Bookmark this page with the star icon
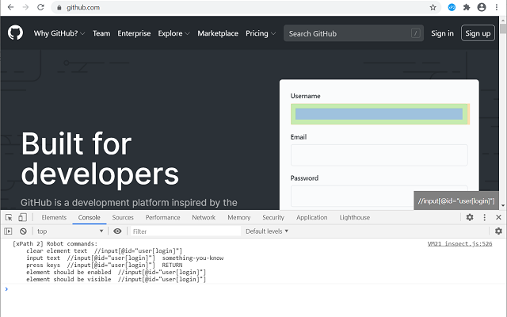Screen dimensions: 507x317 [x=433, y=7]
